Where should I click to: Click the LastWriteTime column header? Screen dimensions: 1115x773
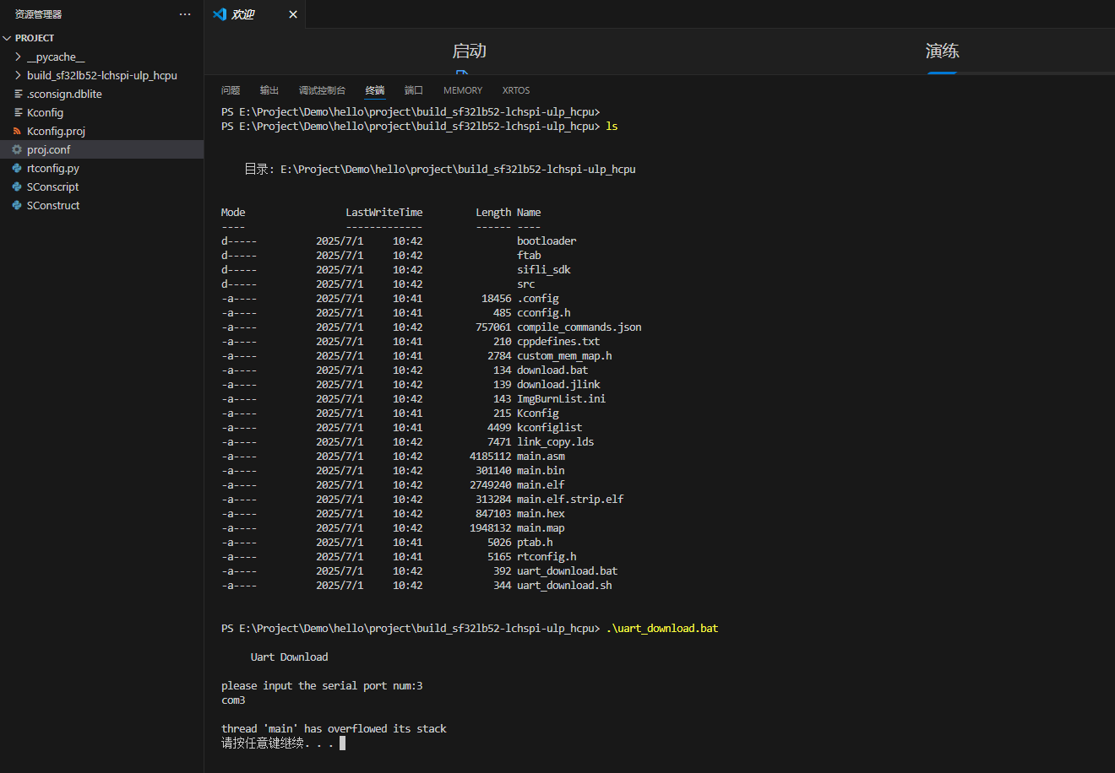coord(384,213)
